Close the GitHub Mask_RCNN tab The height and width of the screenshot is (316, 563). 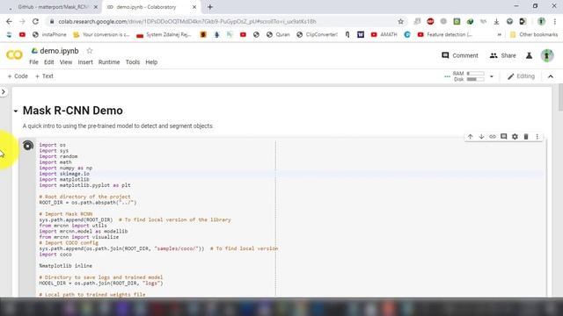click(96, 7)
